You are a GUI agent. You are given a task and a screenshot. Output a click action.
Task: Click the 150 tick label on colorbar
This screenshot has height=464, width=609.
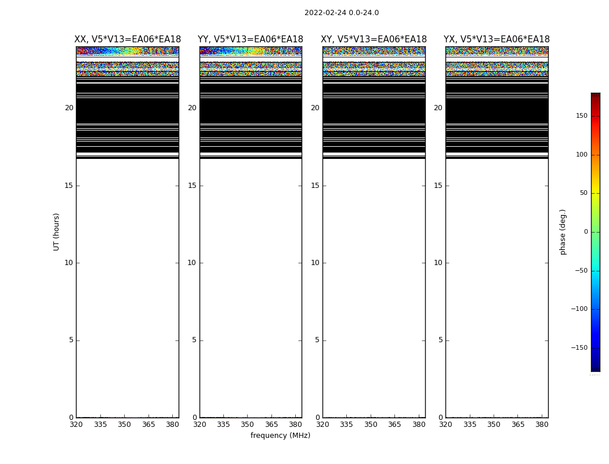click(x=581, y=116)
